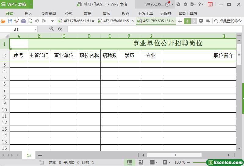Select row 5 header

coord(5,78)
